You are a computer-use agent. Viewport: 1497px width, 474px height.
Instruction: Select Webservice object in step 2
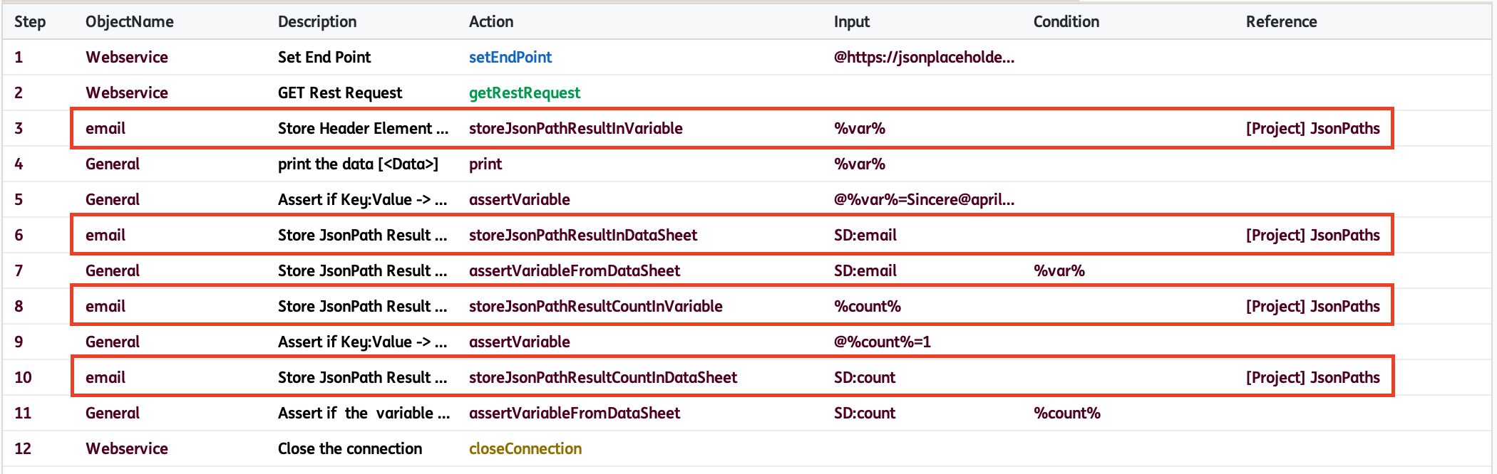[x=127, y=93]
